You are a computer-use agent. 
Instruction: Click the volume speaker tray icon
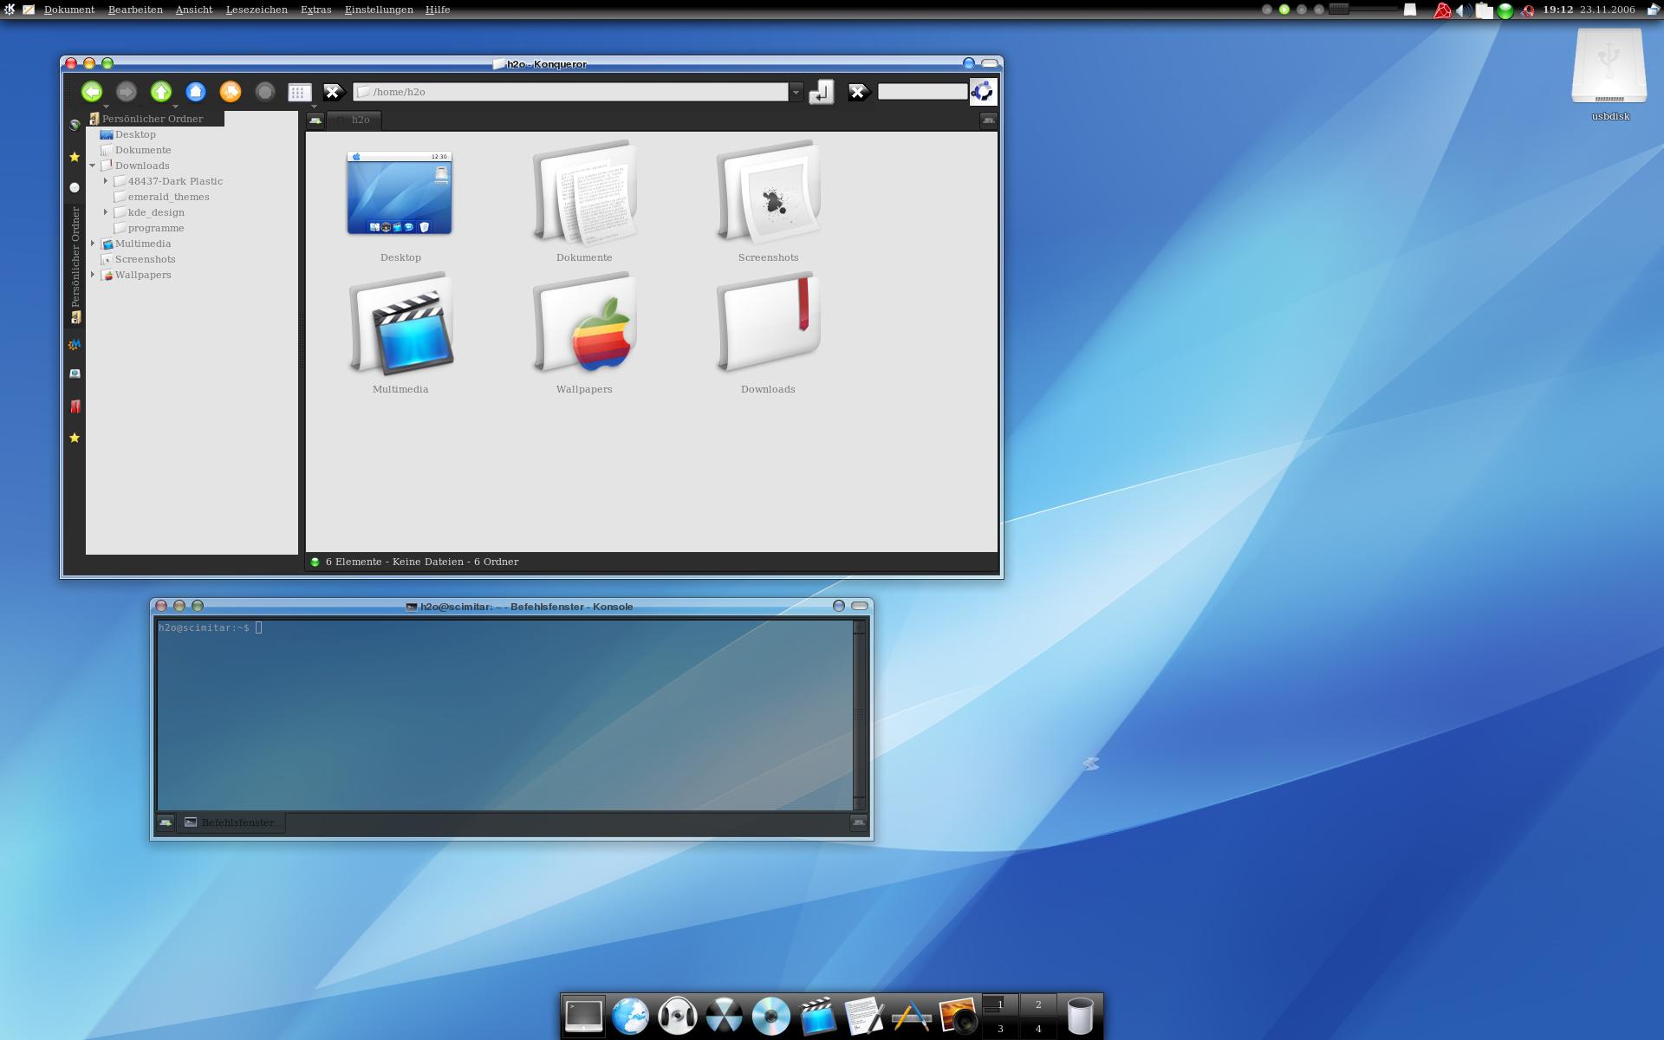pyautogui.click(x=1463, y=10)
